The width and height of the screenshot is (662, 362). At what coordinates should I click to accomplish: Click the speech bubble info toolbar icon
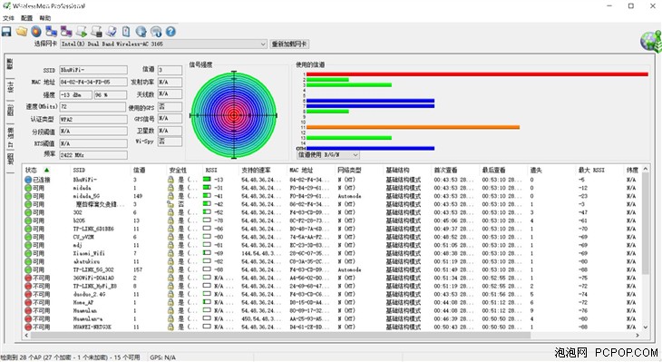[x=156, y=31]
